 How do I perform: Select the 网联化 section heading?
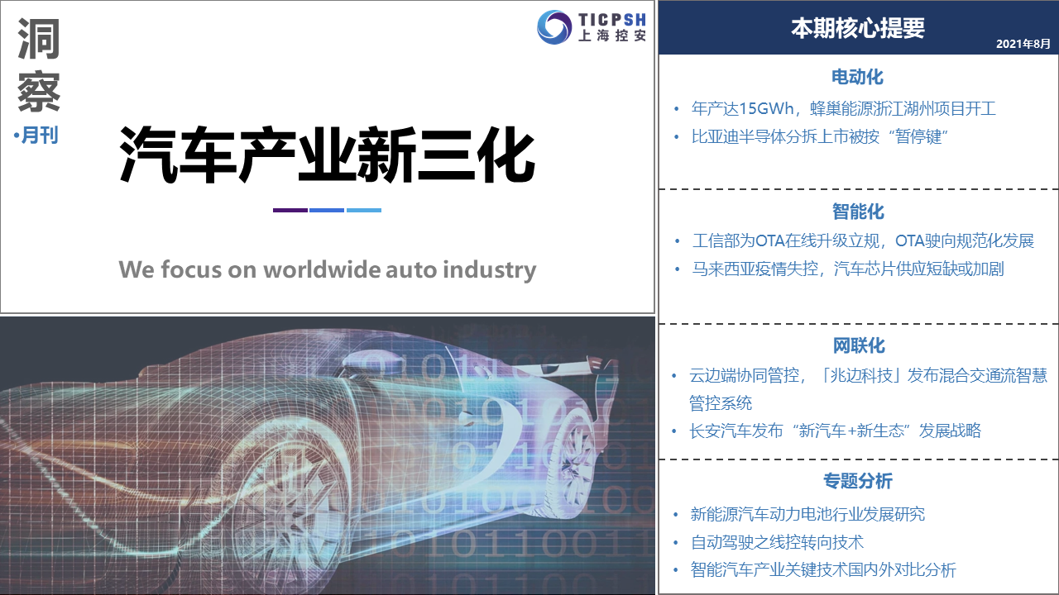pyautogui.click(x=858, y=346)
